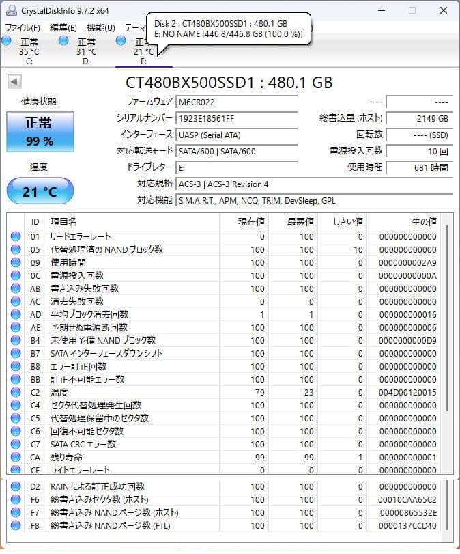Screen dimensions: 460x554
Task: Click status orb of row CA 残り寿命
Action: (x=16, y=457)
